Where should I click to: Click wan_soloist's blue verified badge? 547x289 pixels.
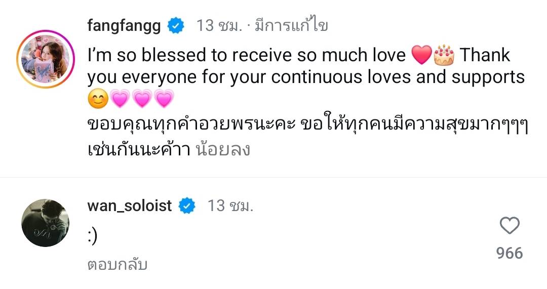(x=187, y=205)
